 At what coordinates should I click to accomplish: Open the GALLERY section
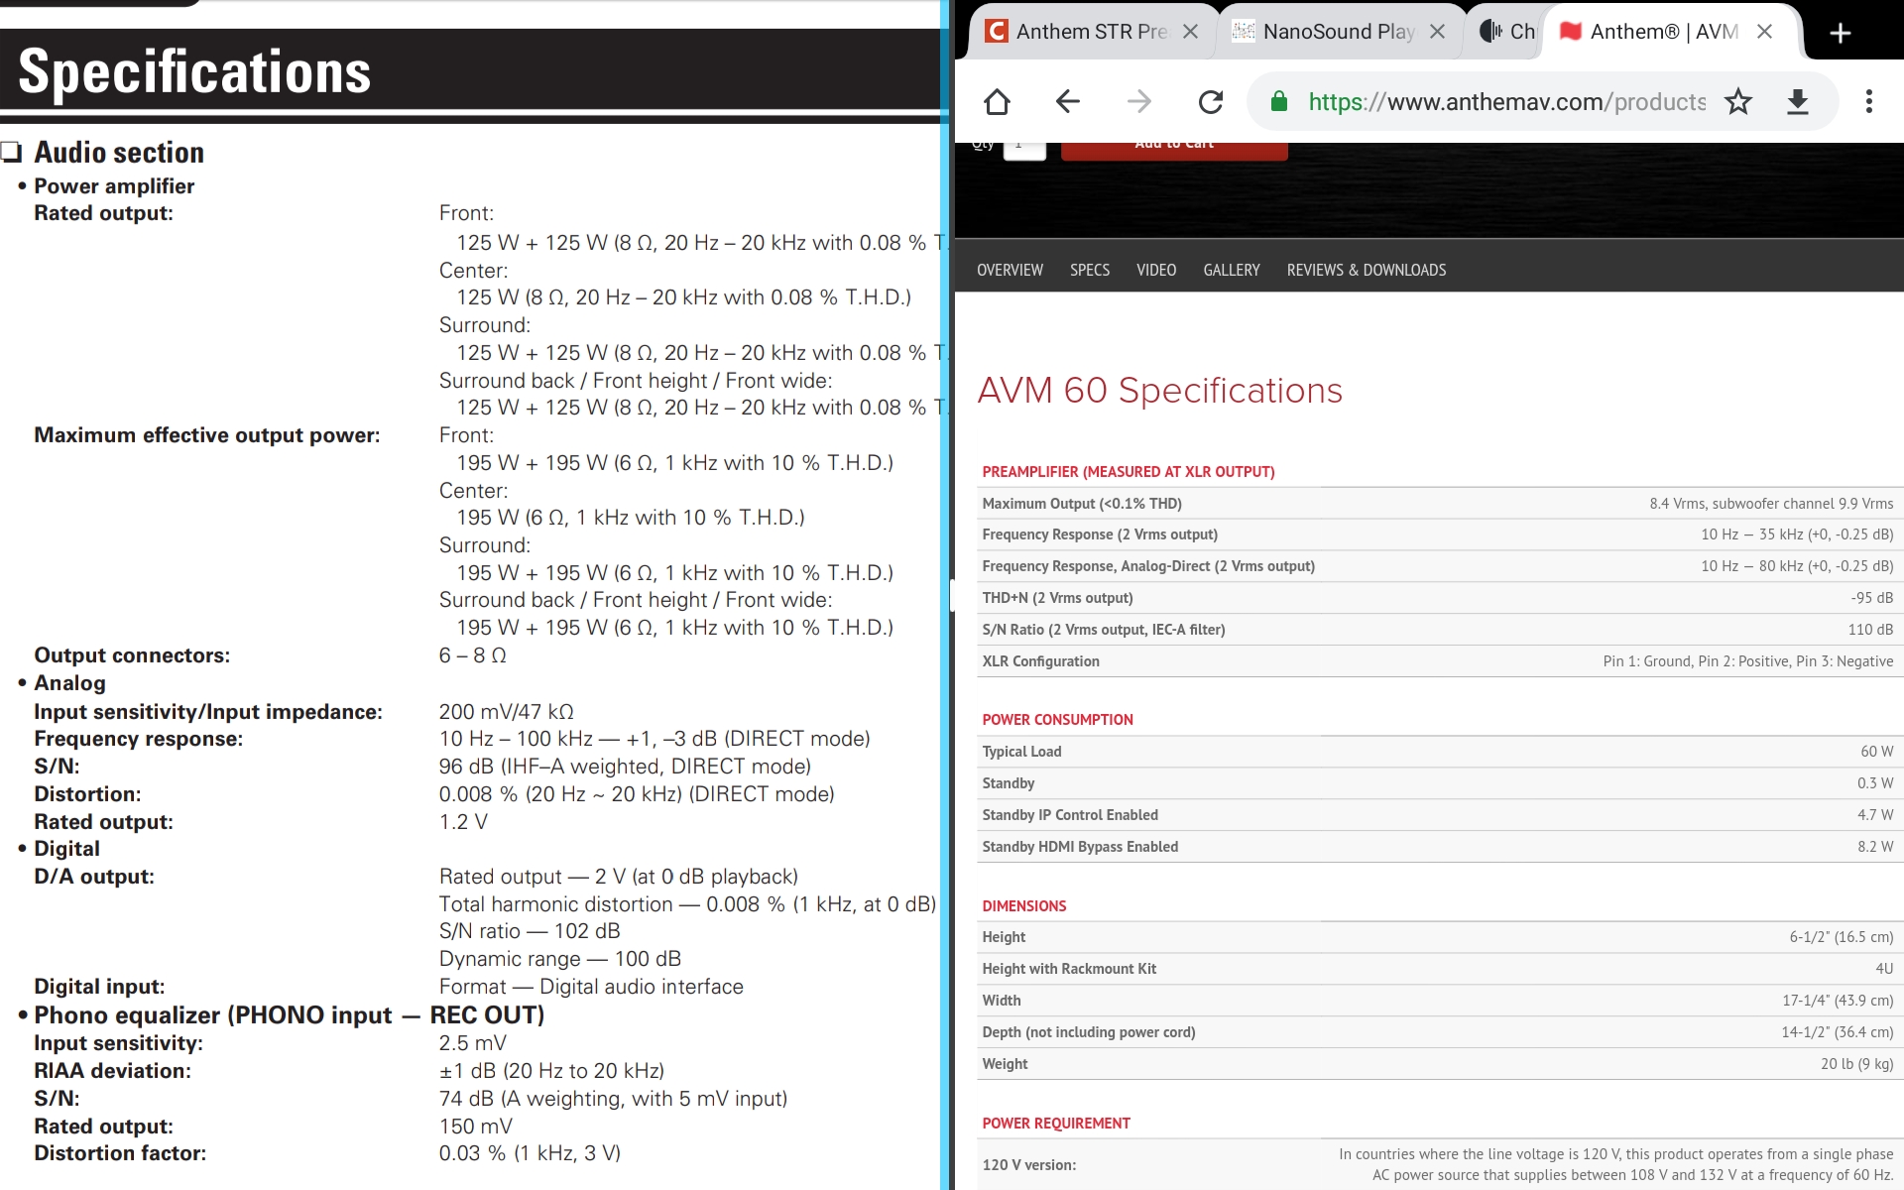click(1232, 270)
